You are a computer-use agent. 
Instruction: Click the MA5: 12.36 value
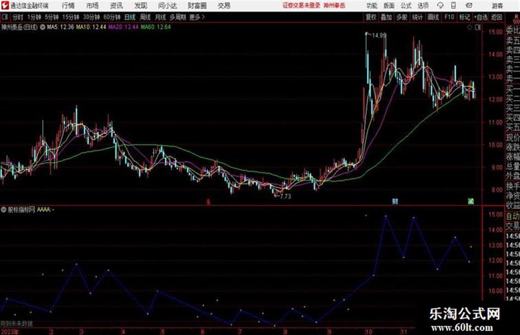point(61,27)
